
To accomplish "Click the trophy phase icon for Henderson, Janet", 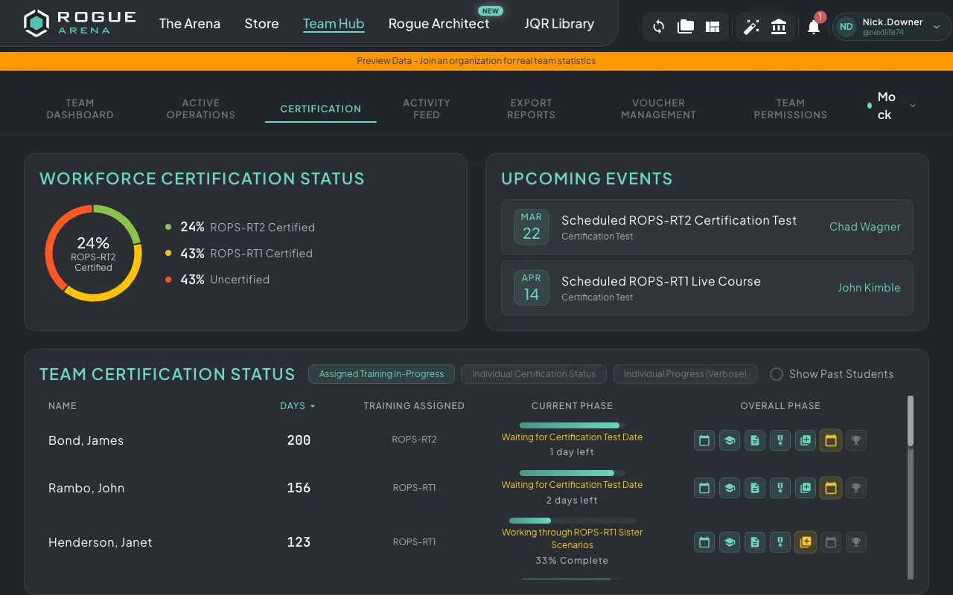I will 855,542.
